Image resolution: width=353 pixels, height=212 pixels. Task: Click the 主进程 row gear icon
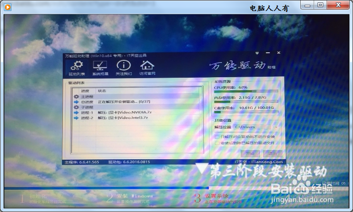click(76, 96)
